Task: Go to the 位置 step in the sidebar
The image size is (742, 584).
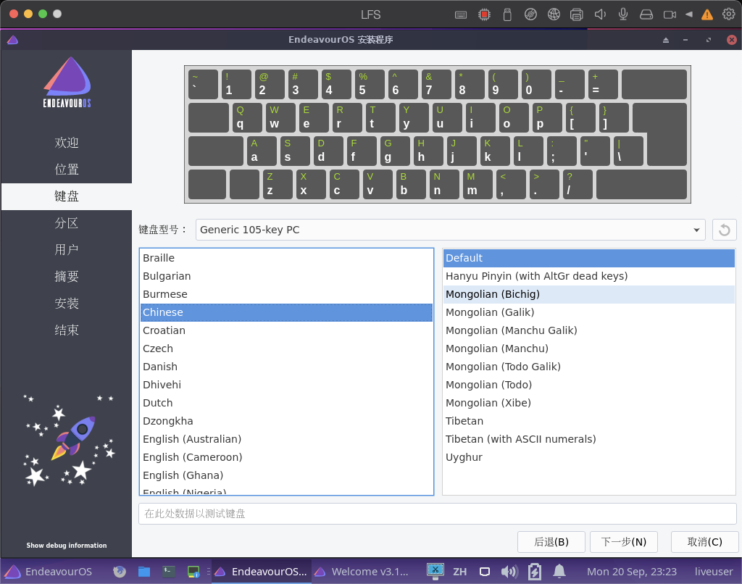Action: point(66,170)
